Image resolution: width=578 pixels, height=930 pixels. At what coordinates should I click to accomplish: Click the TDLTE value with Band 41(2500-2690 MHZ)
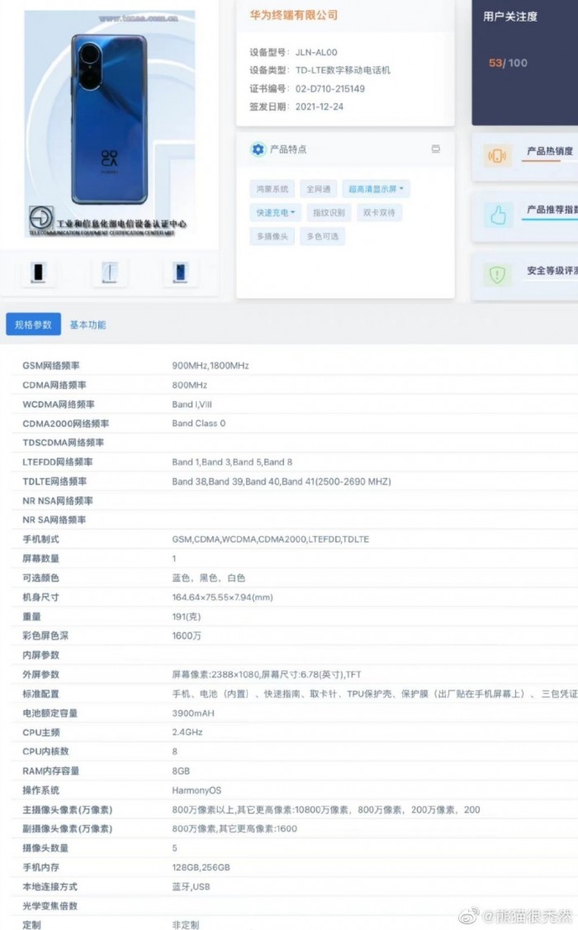[282, 482]
